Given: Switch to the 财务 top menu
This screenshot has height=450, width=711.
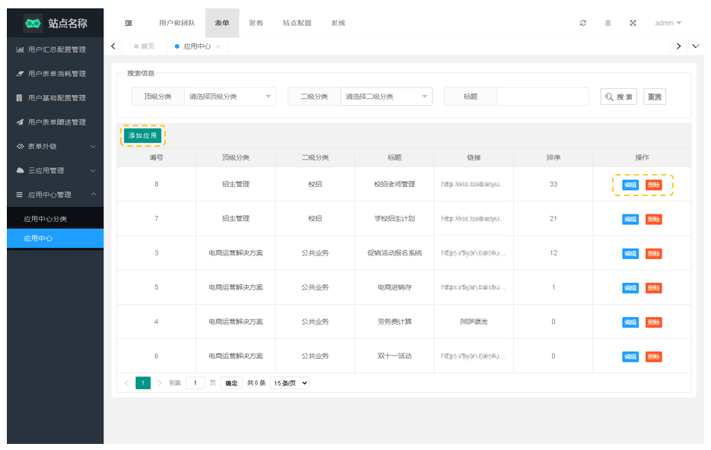Looking at the screenshot, I should (x=256, y=23).
